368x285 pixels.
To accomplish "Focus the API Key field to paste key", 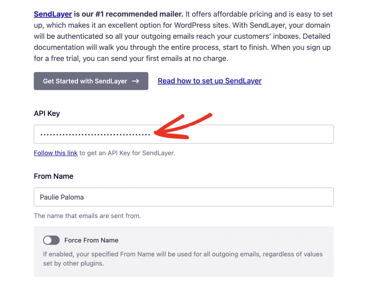I will click(183, 134).
